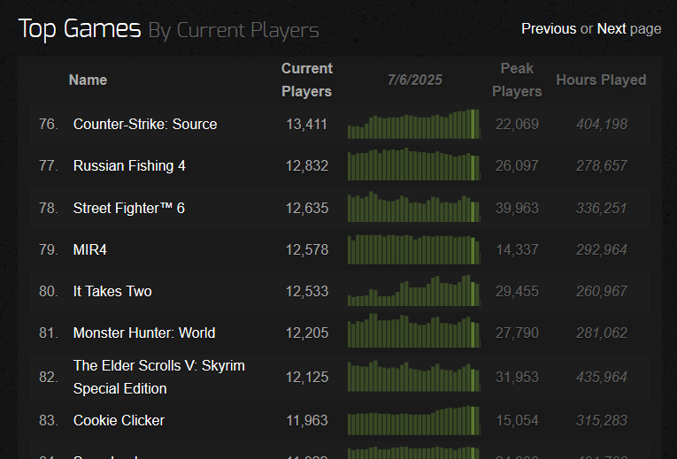Click current players value 12,205
This screenshot has height=459, width=677.
tap(306, 333)
